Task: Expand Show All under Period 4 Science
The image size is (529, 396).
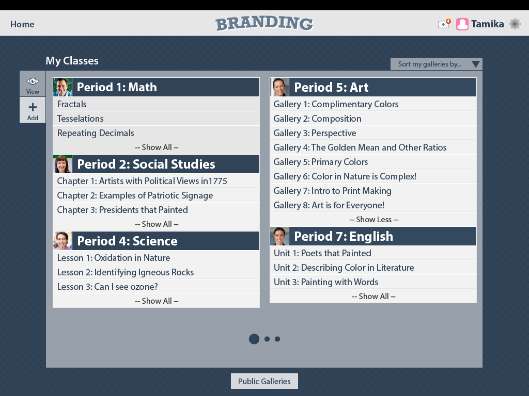Action: click(156, 301)
